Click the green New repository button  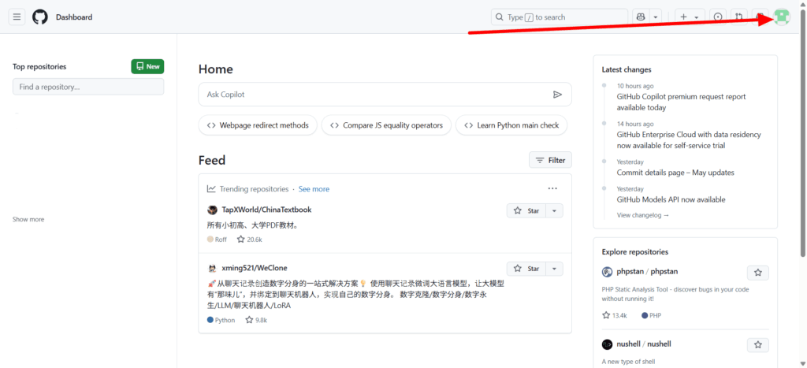pyautogui.click(x=147, y=66)
